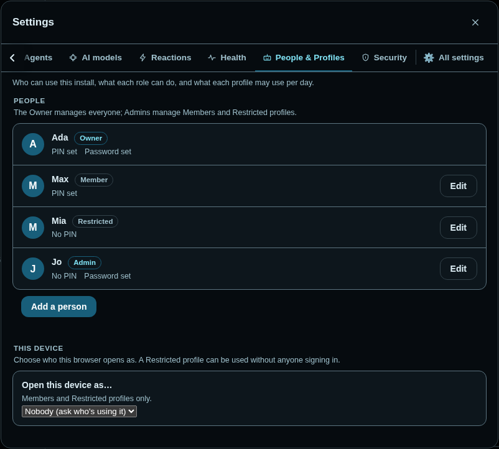Open the AI models tab
The width and height of the screenshot is (499, 449).
(95, 58)
